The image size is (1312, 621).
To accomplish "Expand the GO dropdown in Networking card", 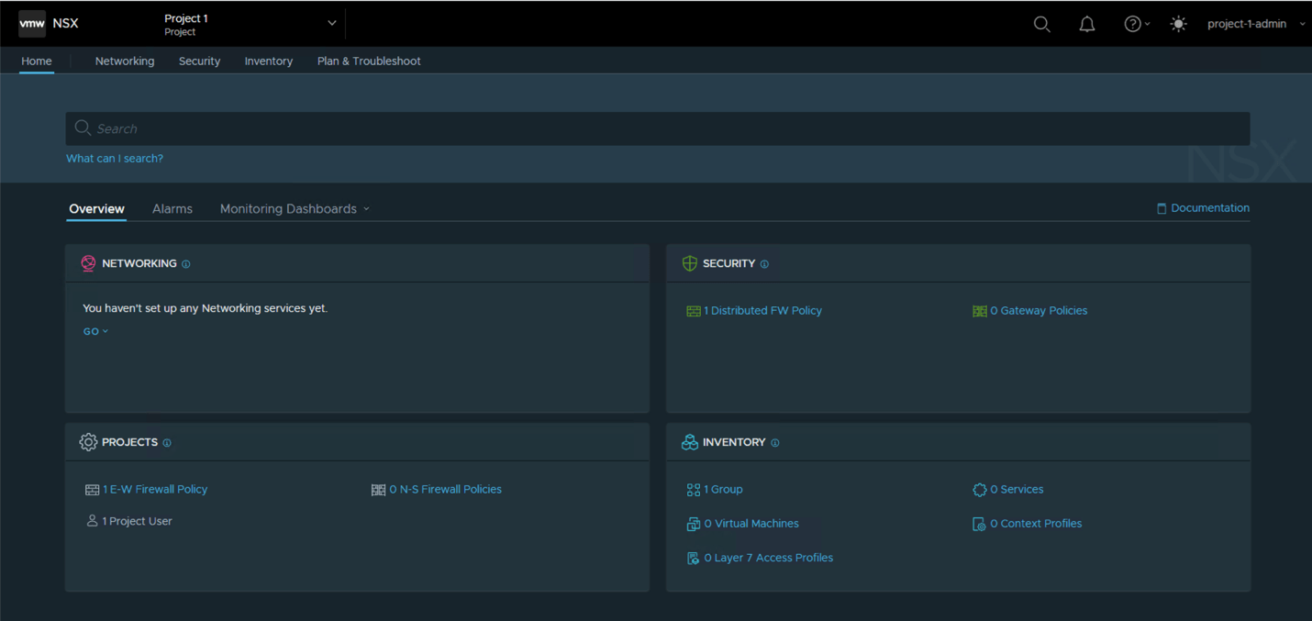I will pos(95,331).
